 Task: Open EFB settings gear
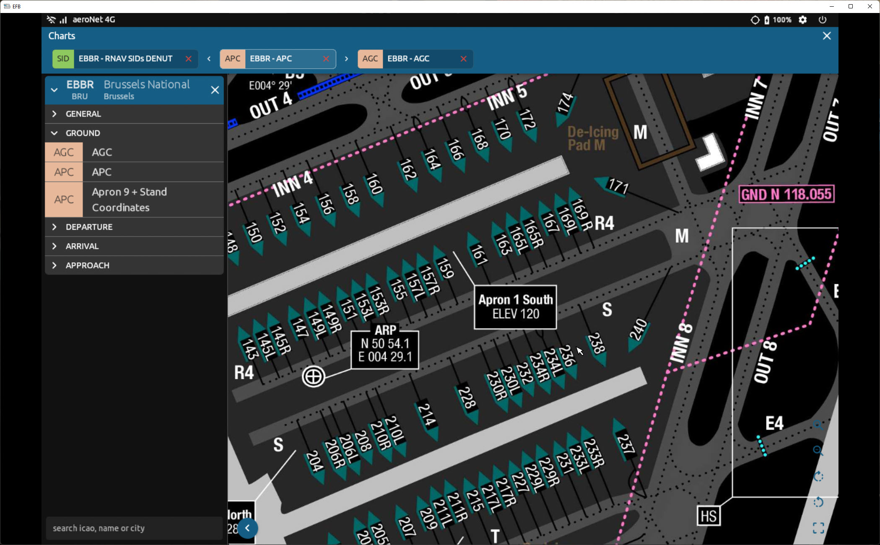[x=802, y=20]
